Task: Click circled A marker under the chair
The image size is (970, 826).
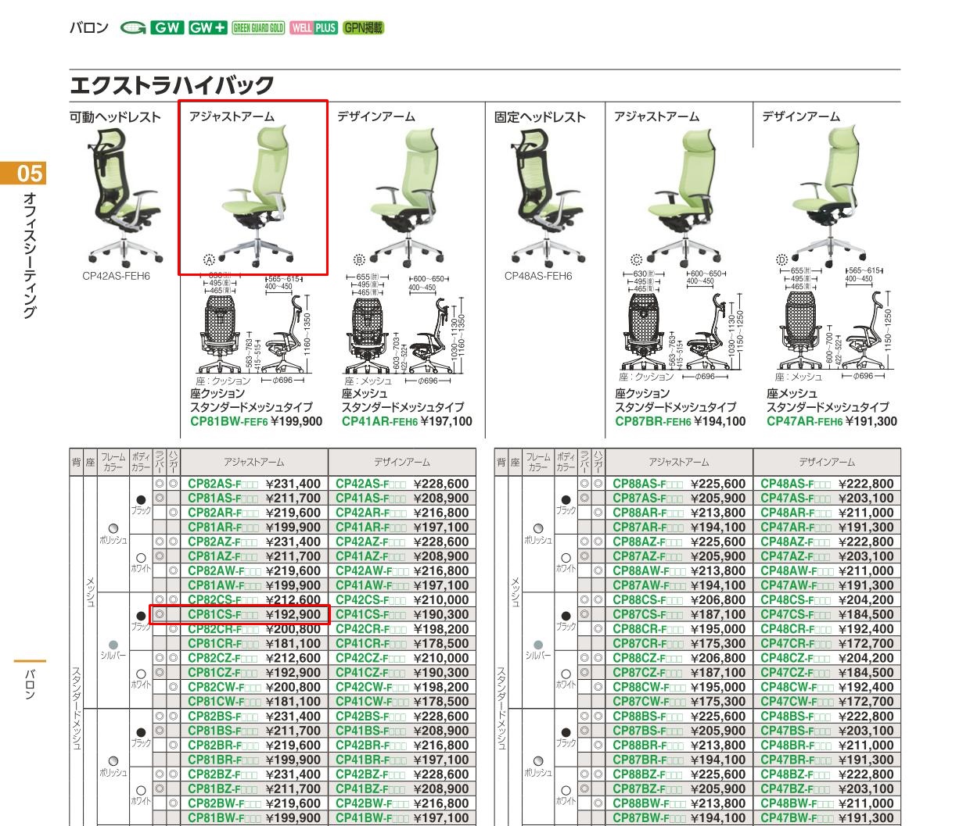Action: pos(209,259)
